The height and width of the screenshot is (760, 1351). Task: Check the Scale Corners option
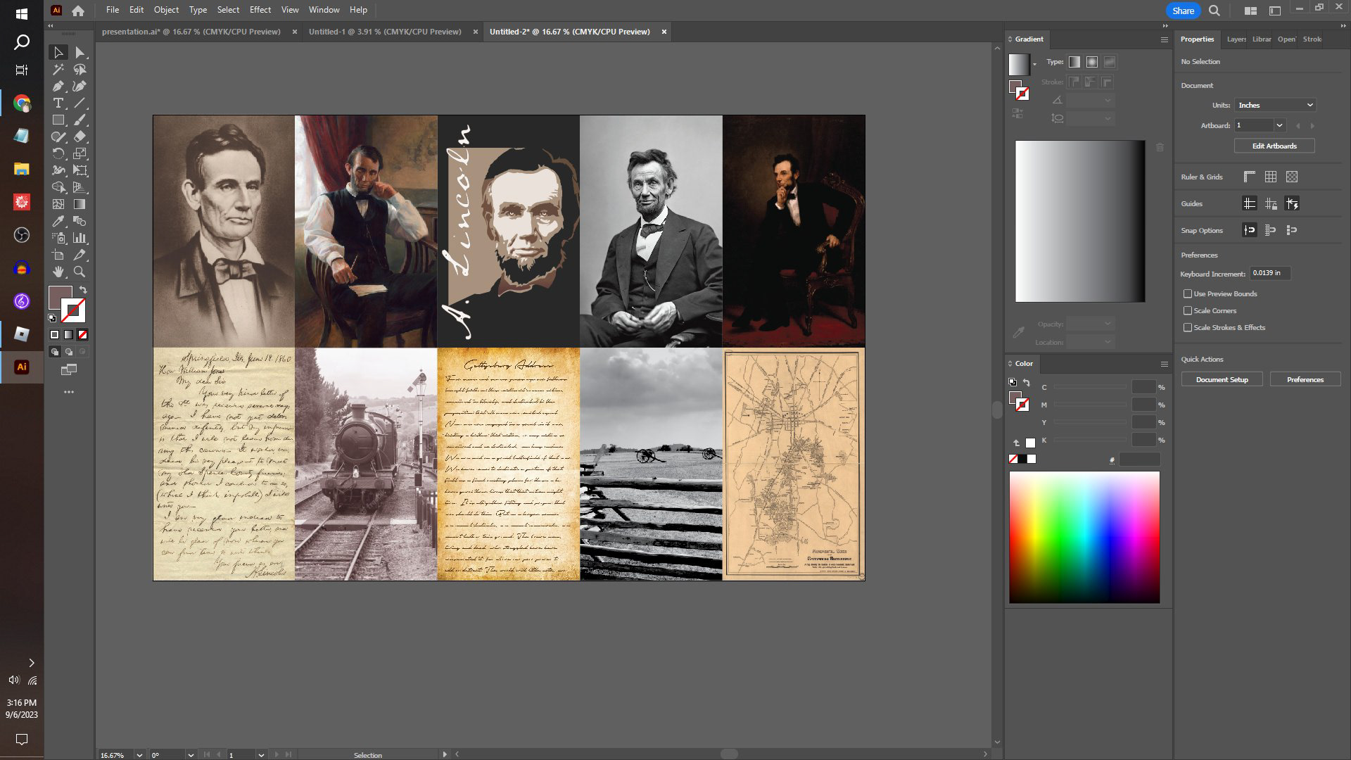1188,310
